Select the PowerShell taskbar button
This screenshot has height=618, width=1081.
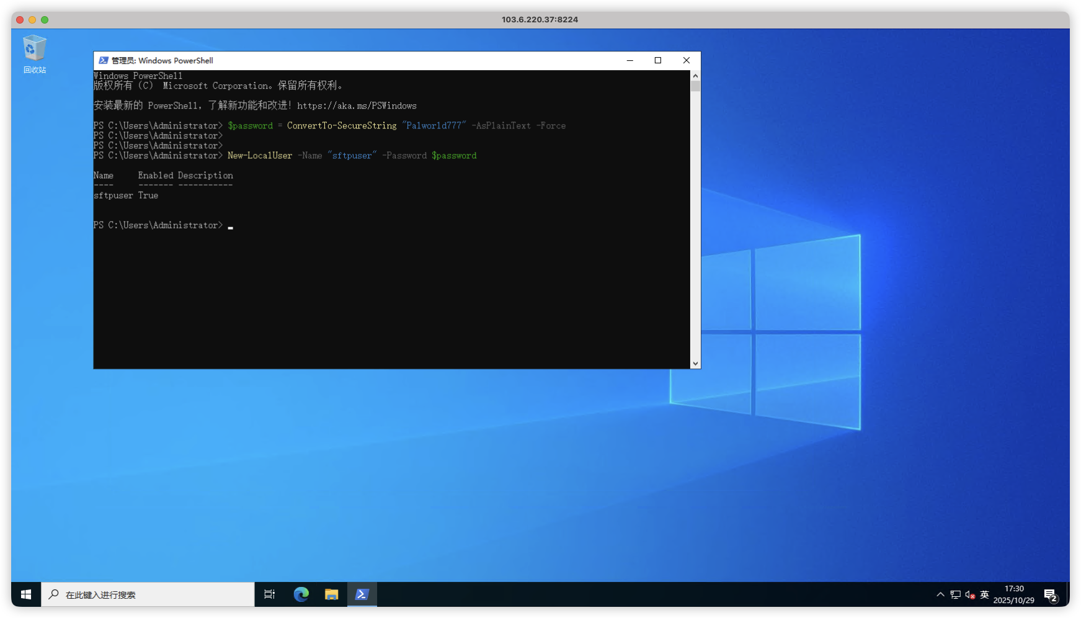362,594
